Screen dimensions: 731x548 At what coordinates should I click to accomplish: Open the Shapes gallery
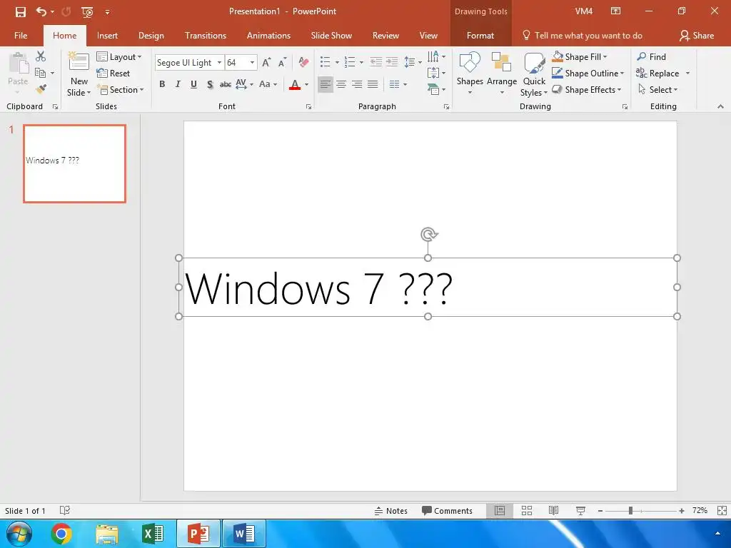[x=470, y=73]
